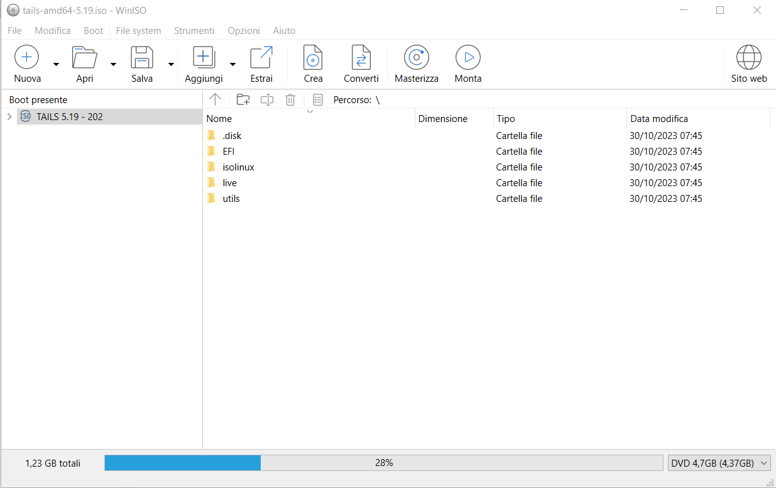The width and height of the screenshot is (776, 488).
Task: Sort by the Data modifica column header
Action: [x=698, y=118]
